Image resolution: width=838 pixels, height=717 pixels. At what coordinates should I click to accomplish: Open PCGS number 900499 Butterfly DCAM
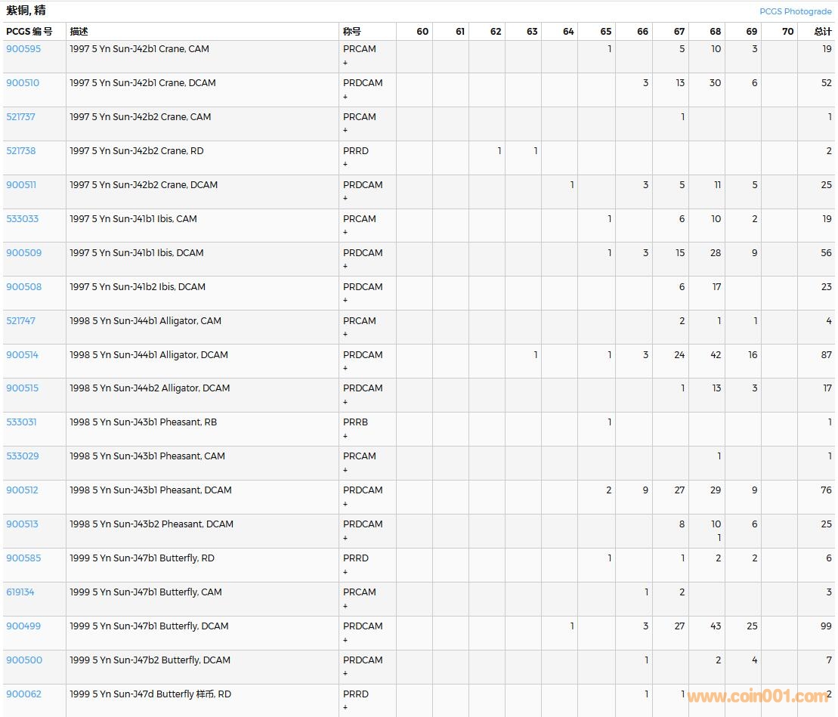pyautogui.click(x=23, y=626)
